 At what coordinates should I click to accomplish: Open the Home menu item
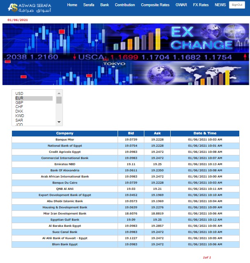[72, 5]
